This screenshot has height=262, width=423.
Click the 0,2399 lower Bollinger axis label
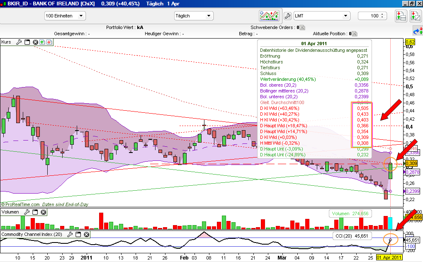pos(413,191)
